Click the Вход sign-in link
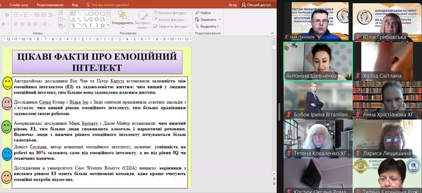422x193 pixels. (233, 5)
